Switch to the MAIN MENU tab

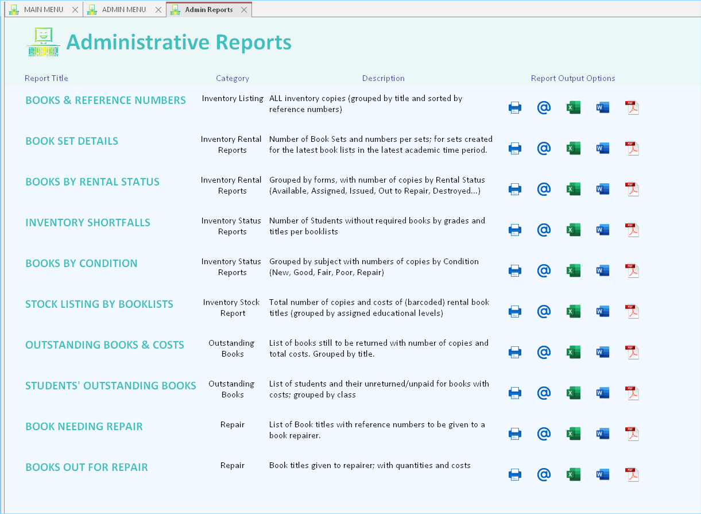pyautogui.click(x=44, y=10)
